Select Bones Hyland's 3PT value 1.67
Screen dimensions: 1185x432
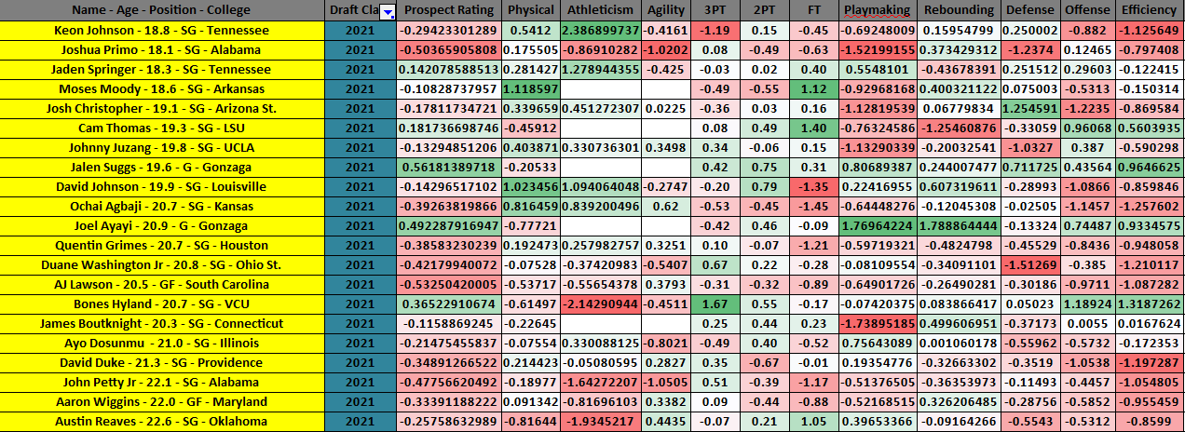tap(715, 304)
